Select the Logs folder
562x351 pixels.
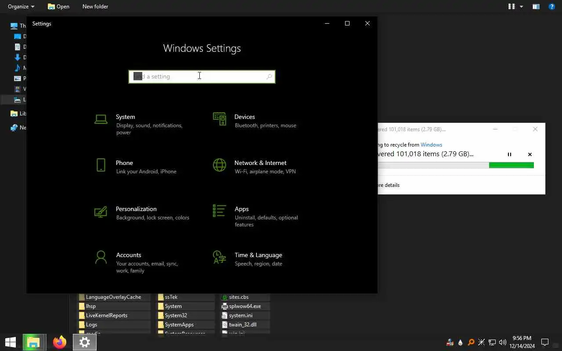(88, 325)
